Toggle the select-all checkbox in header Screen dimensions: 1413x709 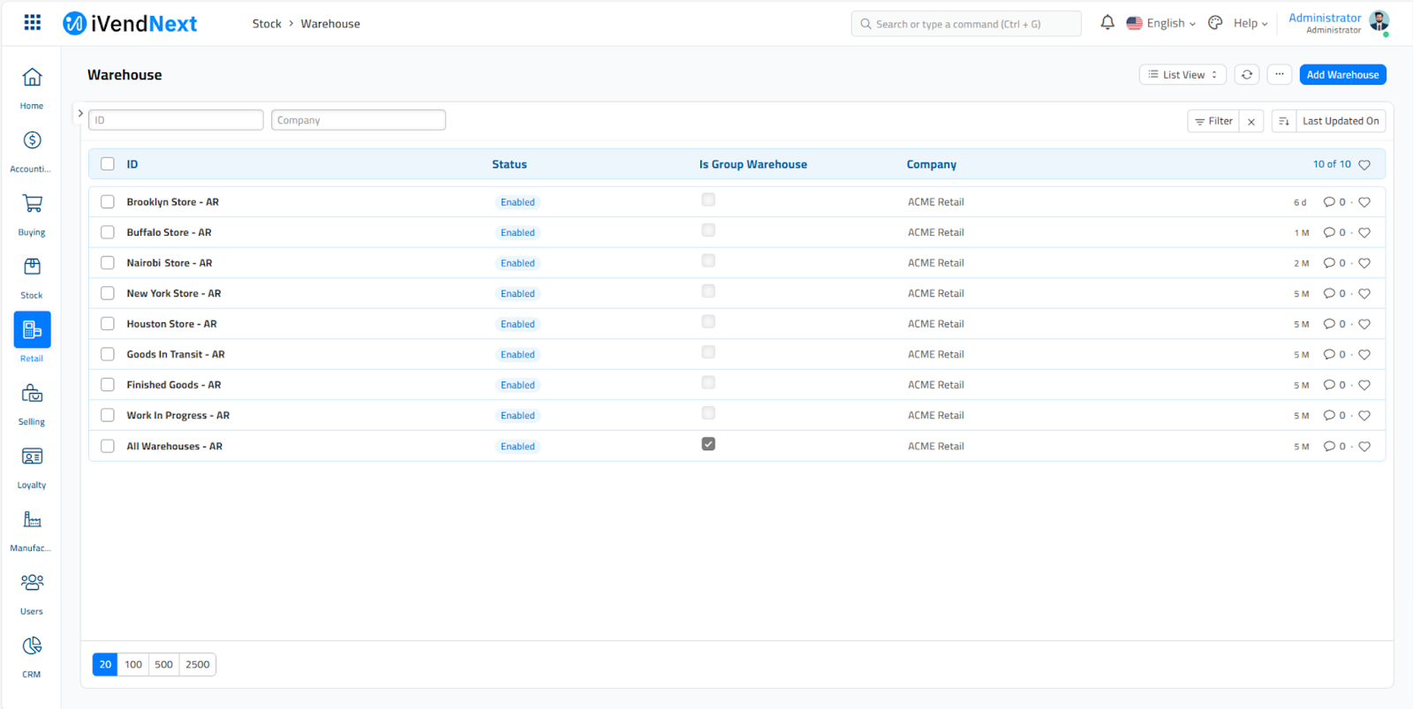(x=108, y=164)
